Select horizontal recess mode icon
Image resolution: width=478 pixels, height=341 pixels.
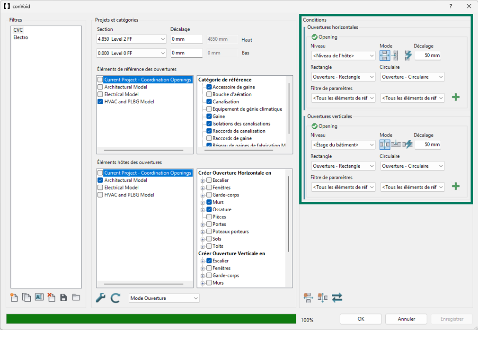pyautogui.click(x=395, y=55)
